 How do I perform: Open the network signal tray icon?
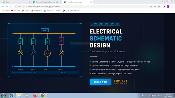coord(159,95)
